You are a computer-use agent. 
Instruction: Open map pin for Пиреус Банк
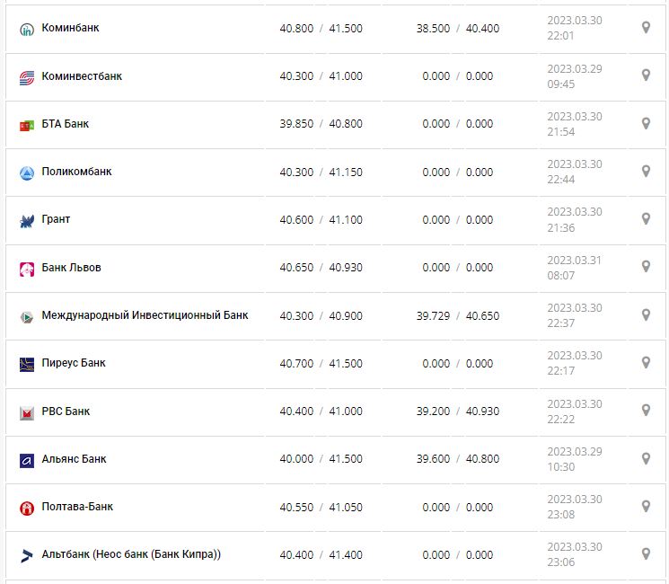[645, 363]
